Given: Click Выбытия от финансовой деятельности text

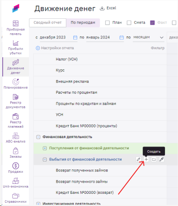Looking at the screenshot, I should [85, 159].
